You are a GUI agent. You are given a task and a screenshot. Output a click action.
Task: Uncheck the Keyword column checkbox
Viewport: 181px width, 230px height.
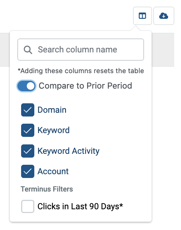(28, 130)
